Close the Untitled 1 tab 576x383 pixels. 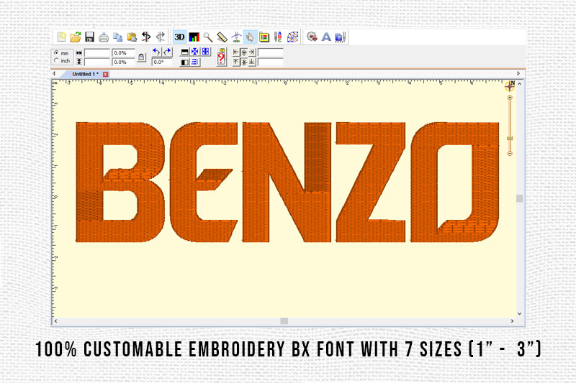tap(105, 75)
